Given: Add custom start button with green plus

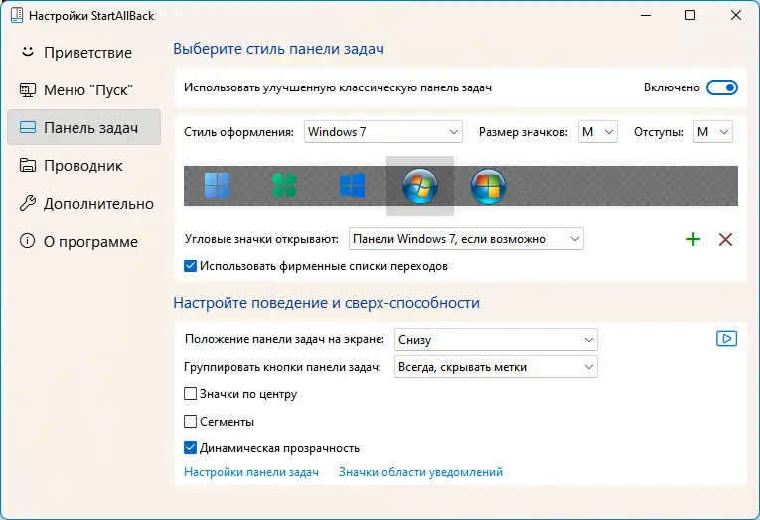Looking at the screenshot, I should tap(693, 239).
